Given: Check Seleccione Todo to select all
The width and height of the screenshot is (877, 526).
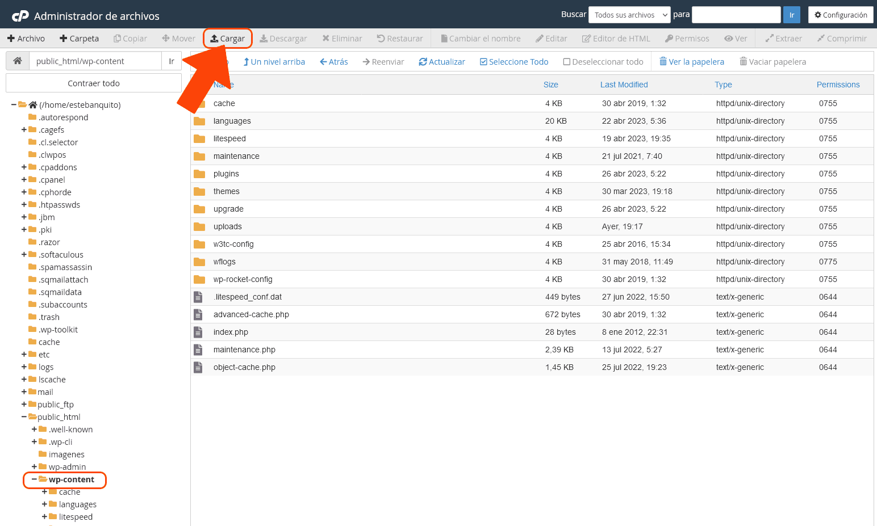Looking at the screenshot, I should coord(513,62).
